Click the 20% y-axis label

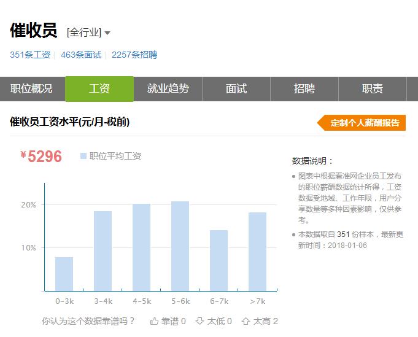coord(28,205)
